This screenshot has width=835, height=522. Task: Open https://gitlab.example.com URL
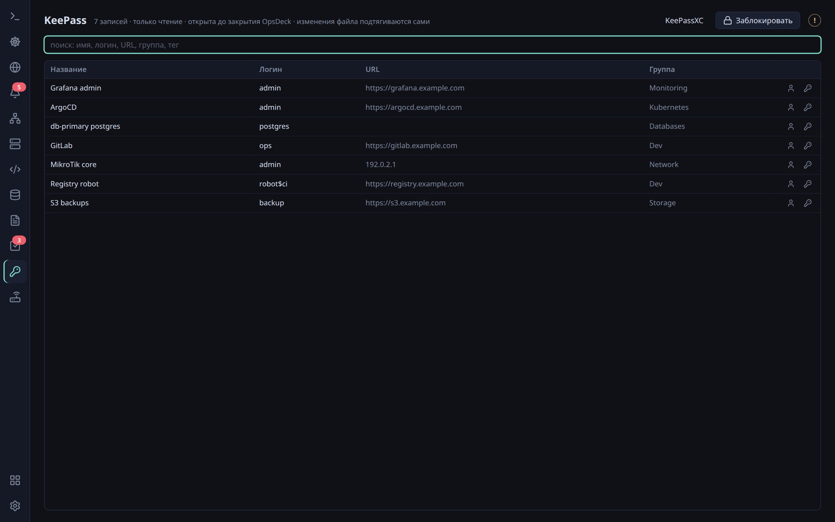coord(411,145)
